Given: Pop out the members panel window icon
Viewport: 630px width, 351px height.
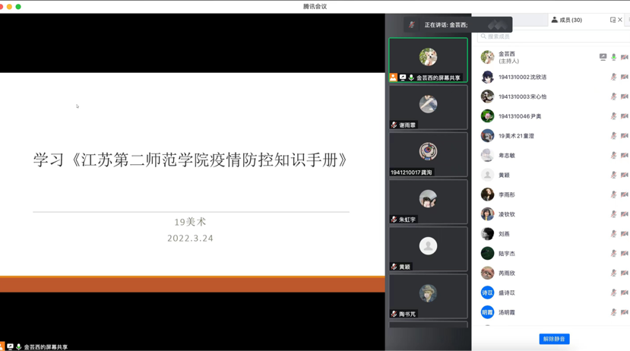Looking at the screenshot, I should (x=613, y=20).
